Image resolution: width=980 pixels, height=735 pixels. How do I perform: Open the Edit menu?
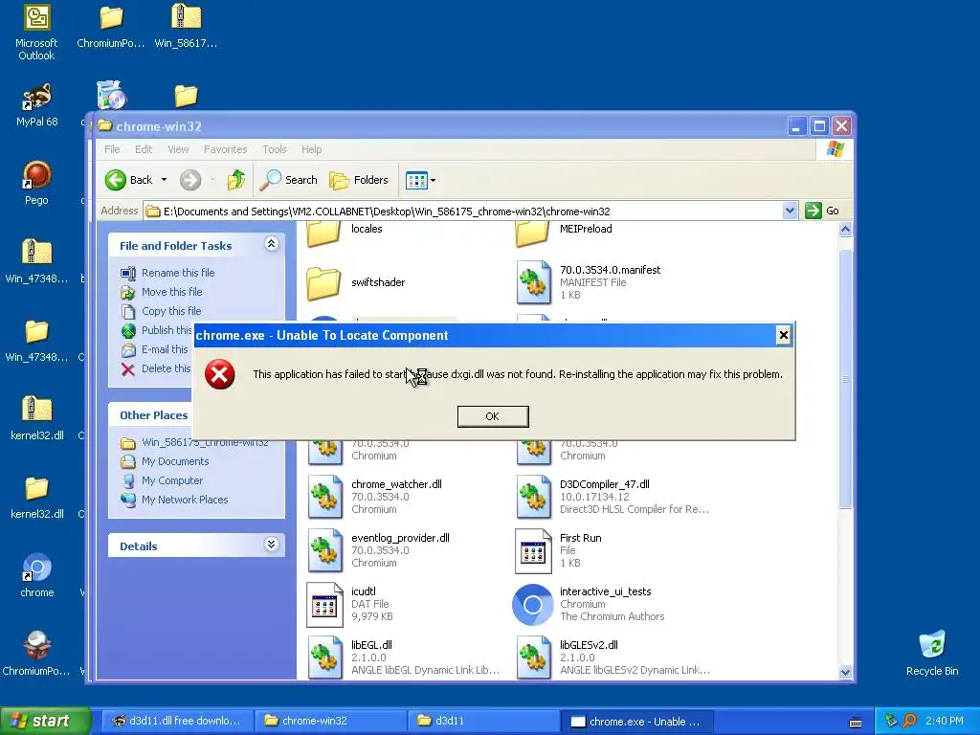pyautogui.click(x=144, y=149)
